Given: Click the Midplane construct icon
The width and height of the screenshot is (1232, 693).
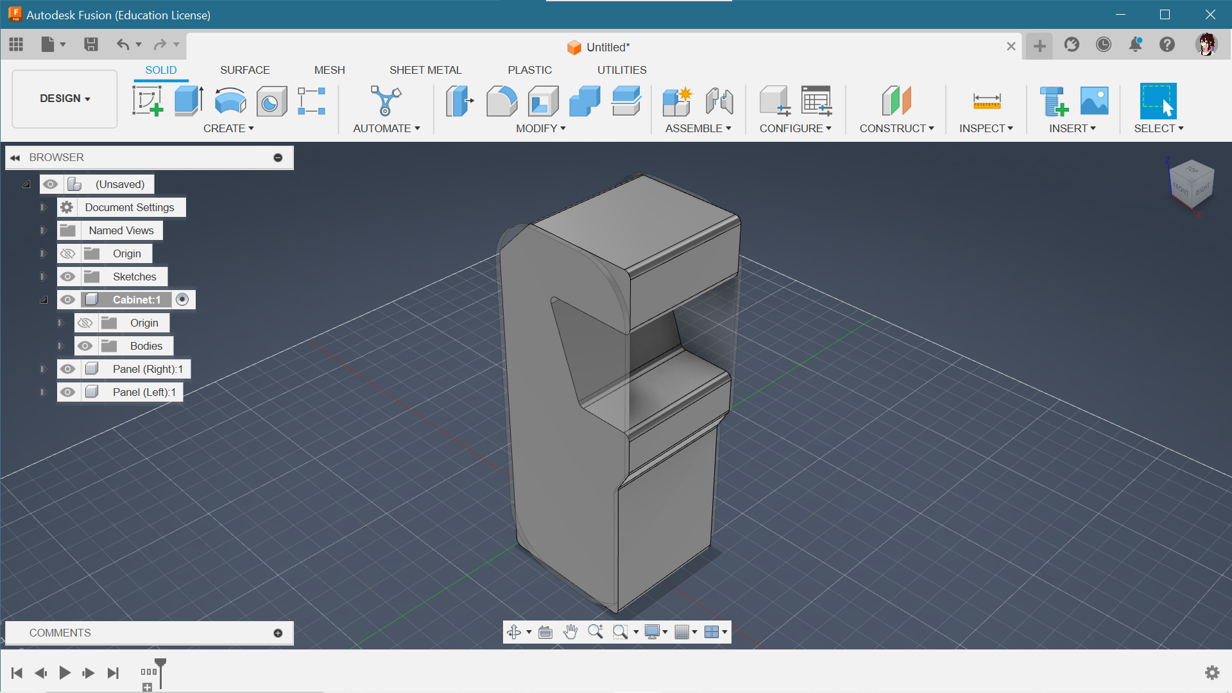Looking at the screenshot, I should pos(896,101).
